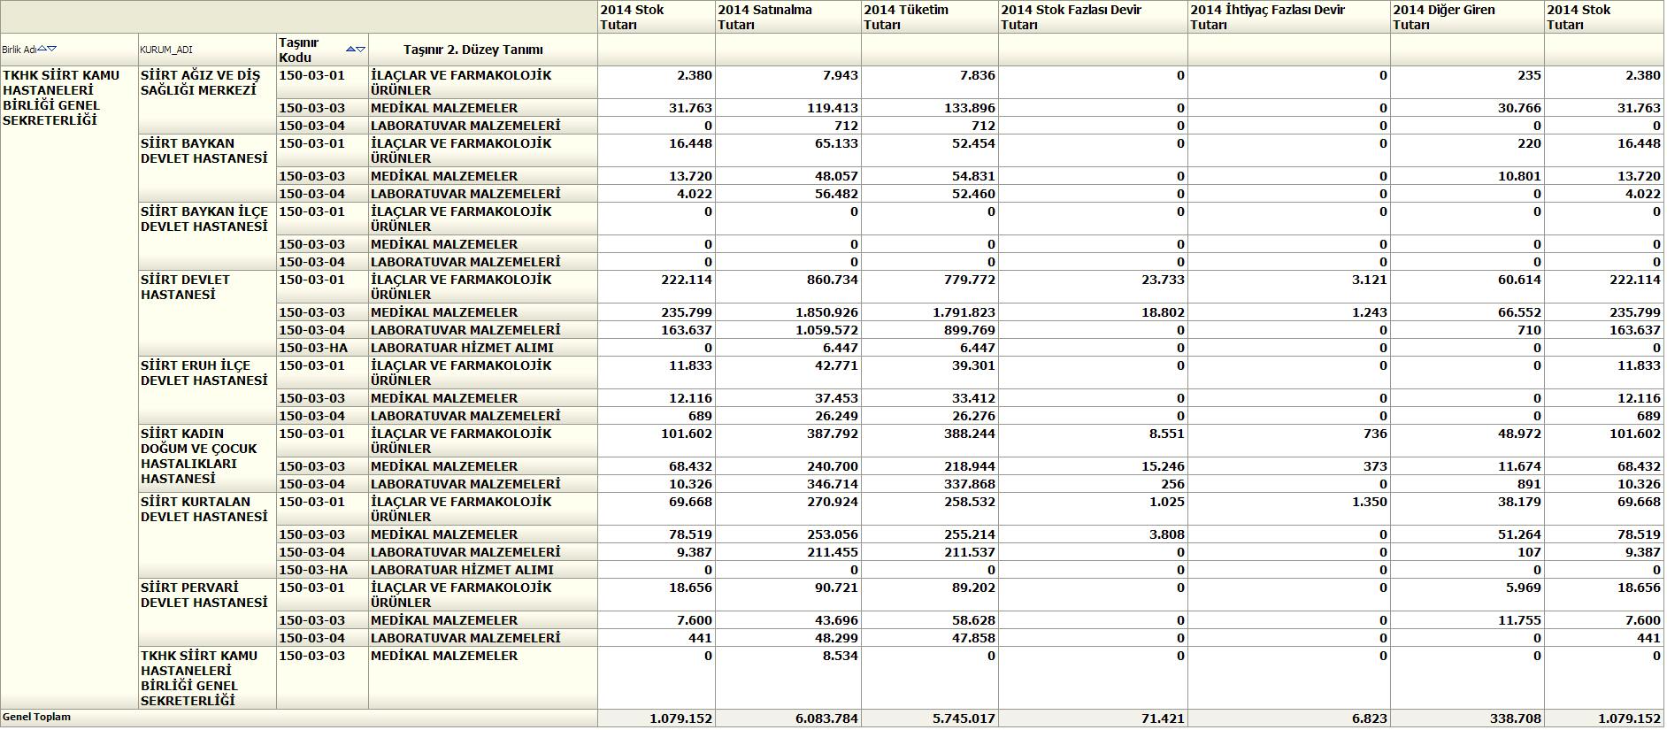Select the diğer giren value 11.755

1519,620
